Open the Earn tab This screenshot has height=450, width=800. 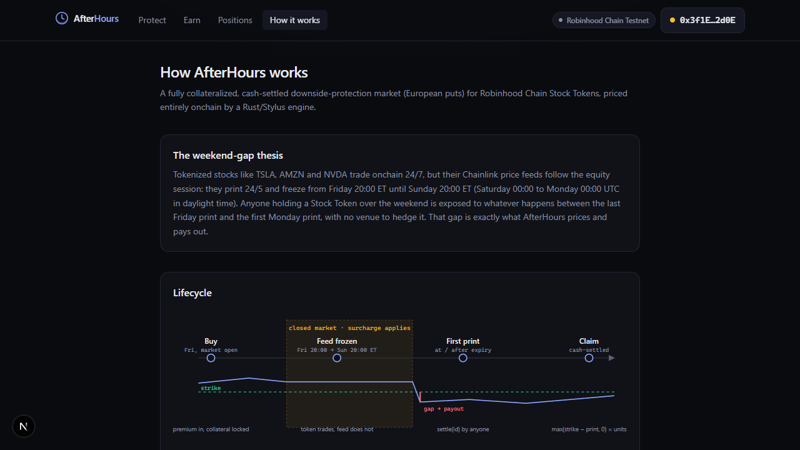(192, 20)
